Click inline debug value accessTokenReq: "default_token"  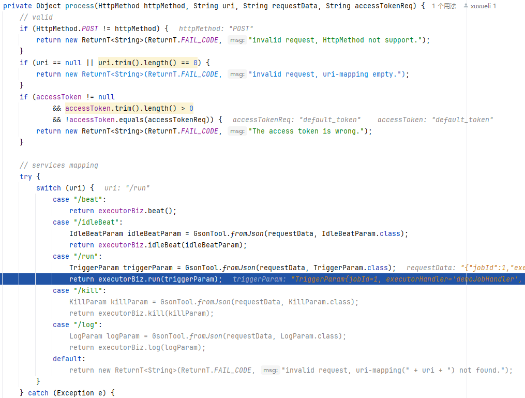(297, 120)
